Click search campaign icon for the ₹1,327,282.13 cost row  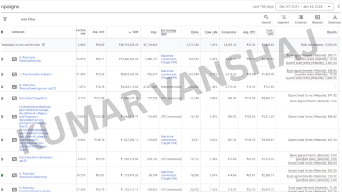pyautogui.click(x=14, y=140)
